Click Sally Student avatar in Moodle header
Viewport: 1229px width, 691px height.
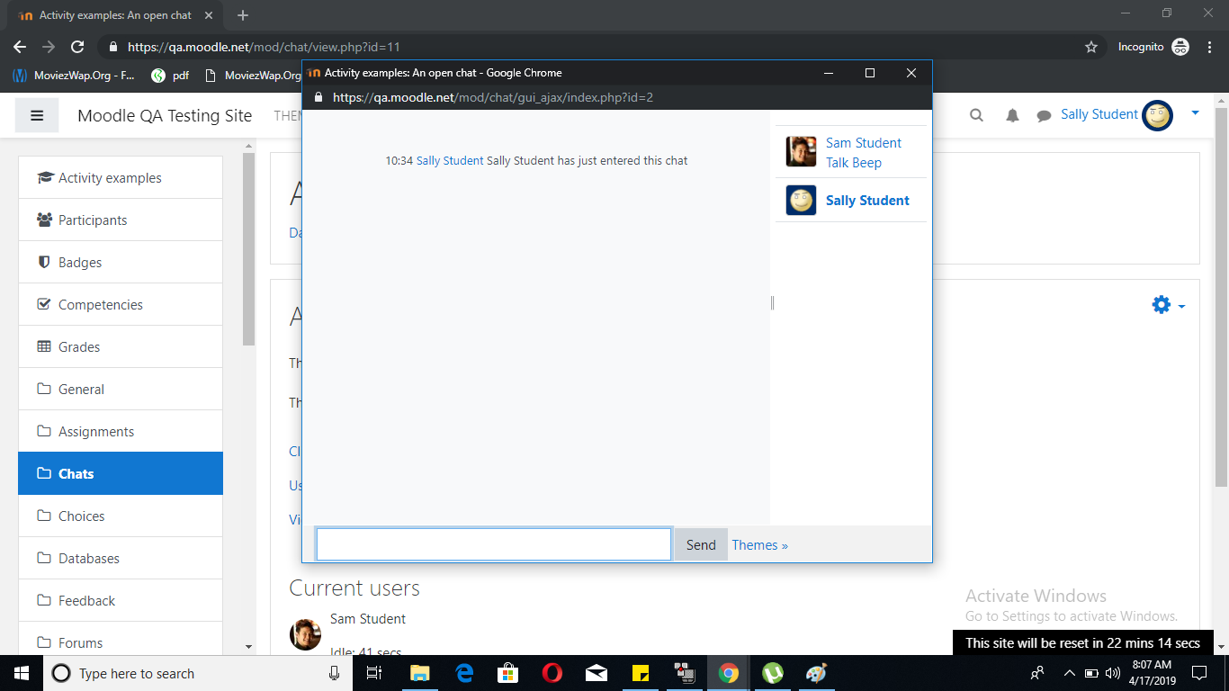[1158, 115]
